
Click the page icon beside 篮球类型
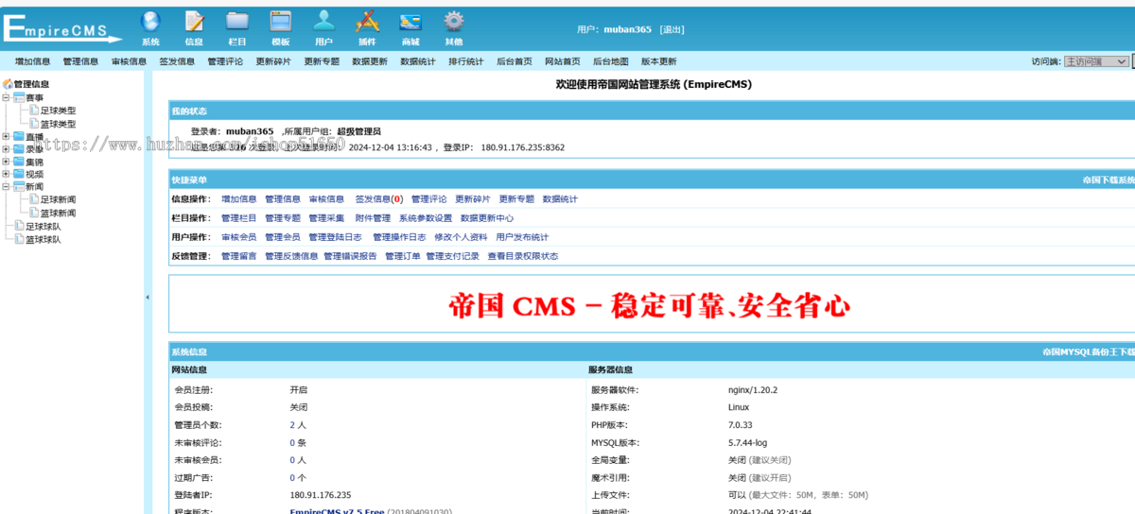click(x=33, y=124)
